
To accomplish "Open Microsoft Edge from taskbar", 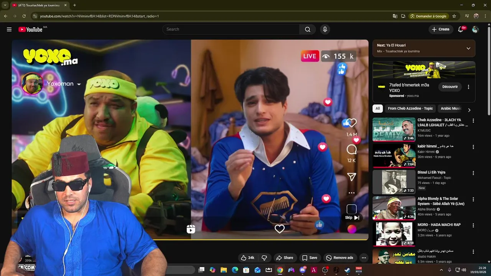I will click(x=235, y=270).
